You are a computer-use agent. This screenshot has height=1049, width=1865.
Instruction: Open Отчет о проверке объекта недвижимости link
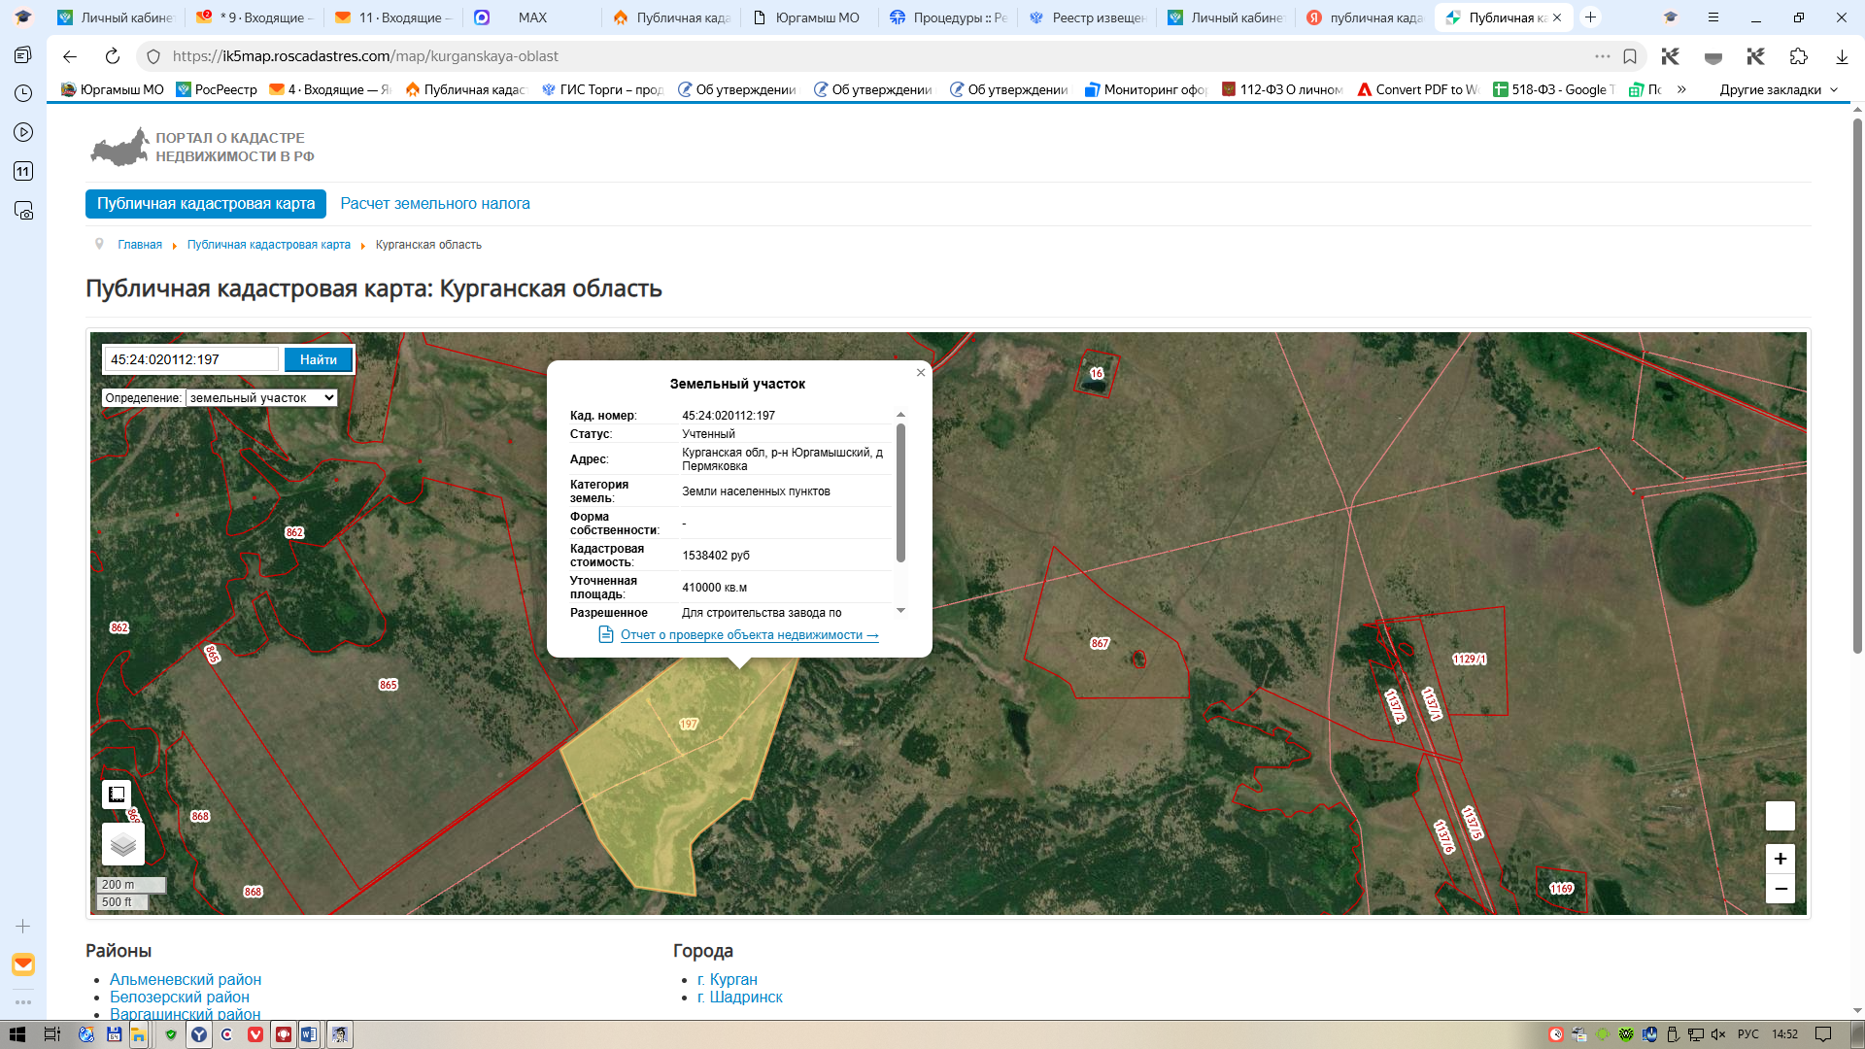(x=749, y=635)
